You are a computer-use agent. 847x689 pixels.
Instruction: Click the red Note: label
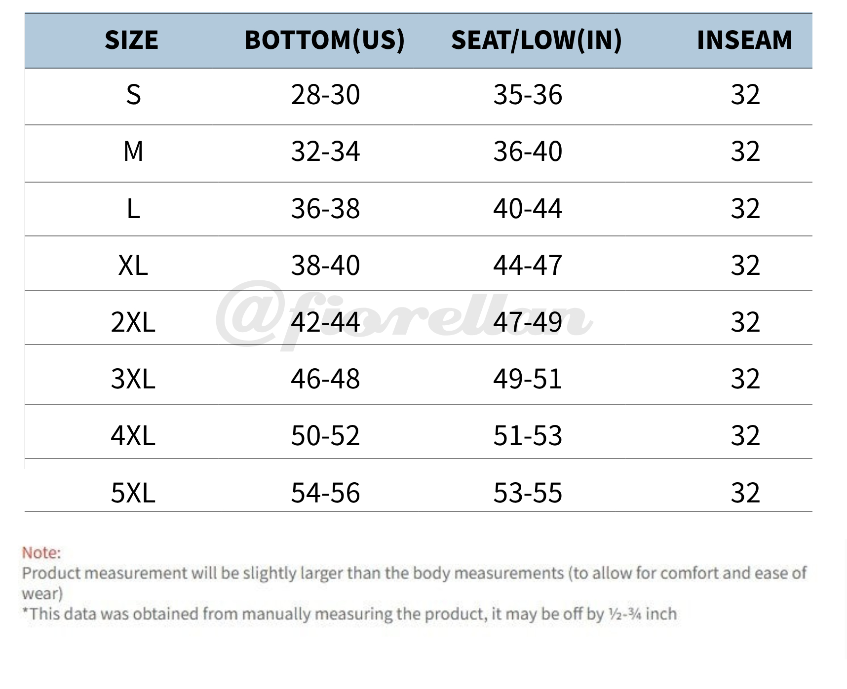[41, 552]
